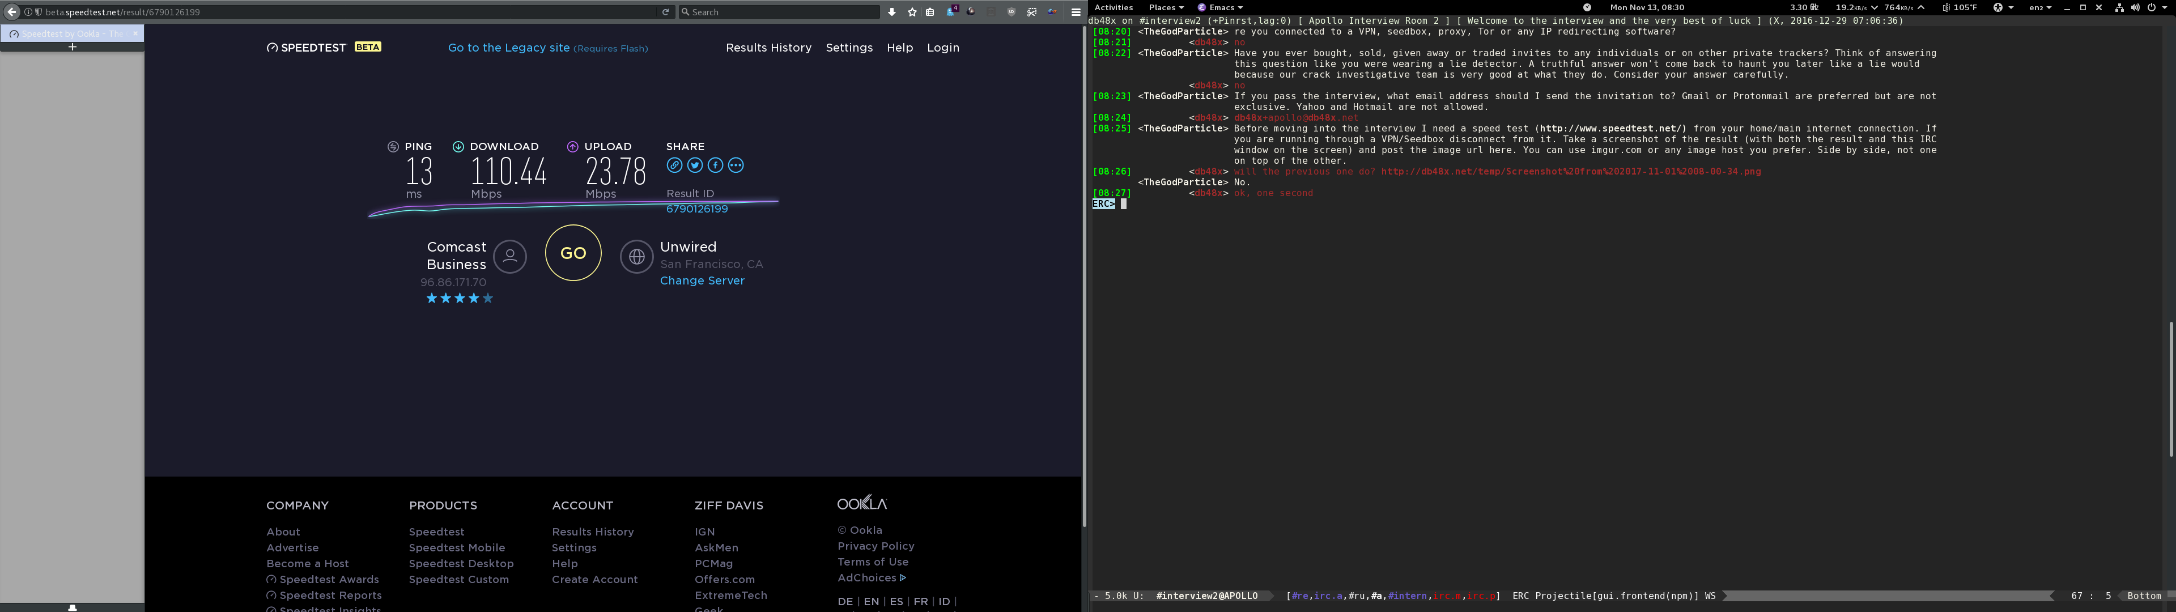Select the ES language in the footer
This screenshot has width=2176, height=612.
[x=896, y=602]
